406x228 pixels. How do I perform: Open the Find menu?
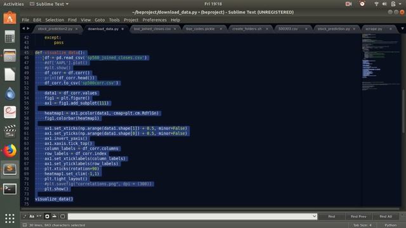[x=72, y=20]
